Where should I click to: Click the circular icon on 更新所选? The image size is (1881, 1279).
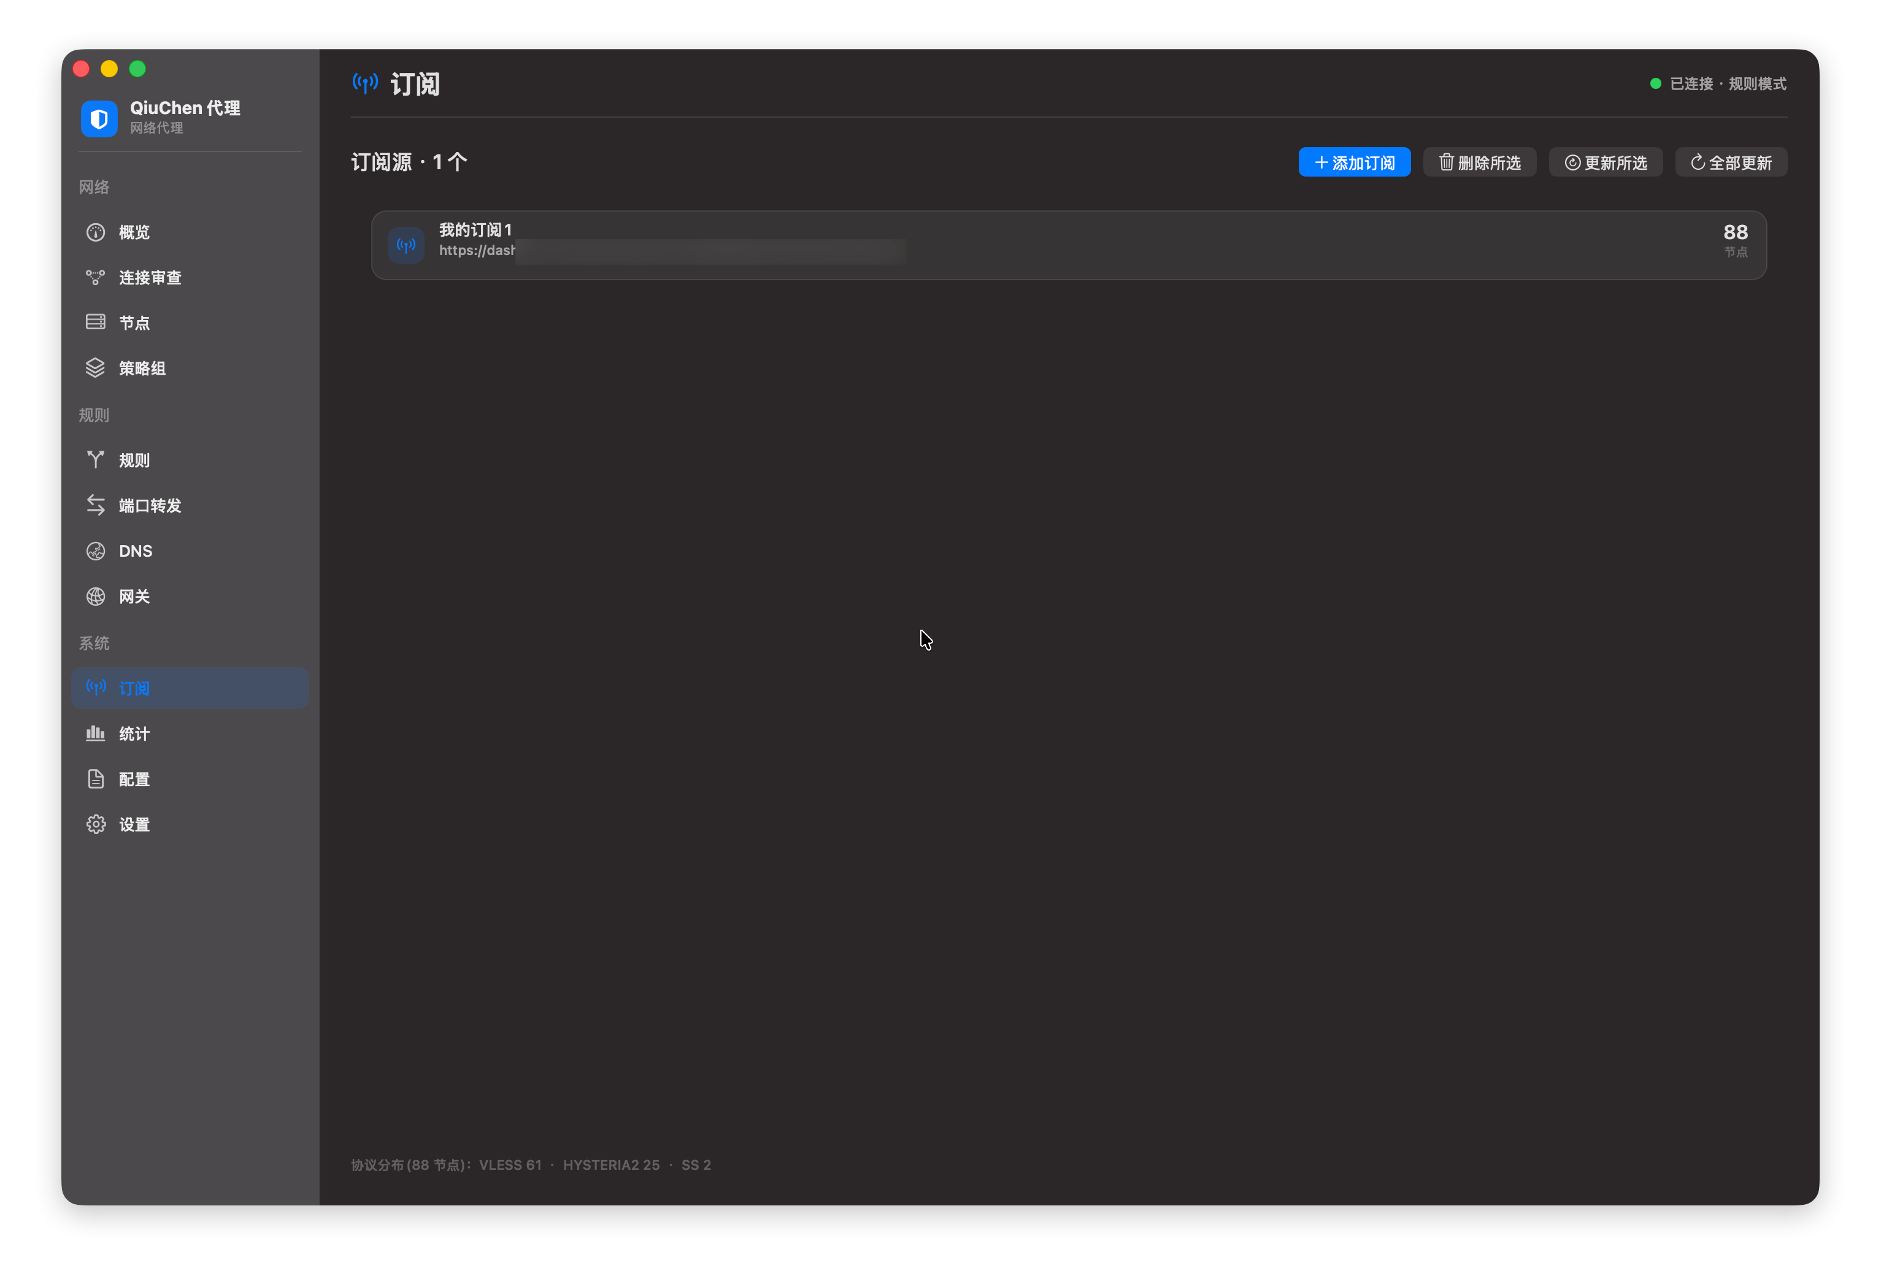[1572, 162]
